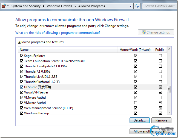
Task: Click the Details... button
Action: tap(139, 120)
